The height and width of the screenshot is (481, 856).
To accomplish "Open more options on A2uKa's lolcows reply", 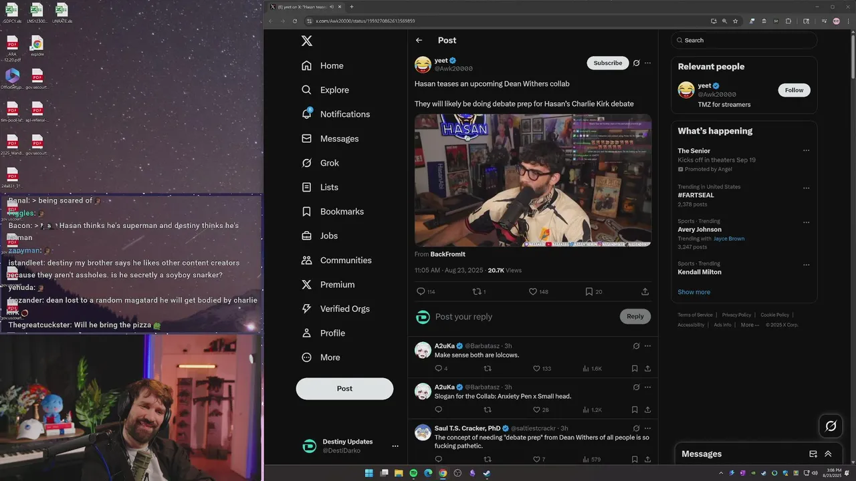I will click(x=647, y=346).
